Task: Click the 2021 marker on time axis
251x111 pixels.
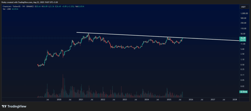Action: click(81, 99)
